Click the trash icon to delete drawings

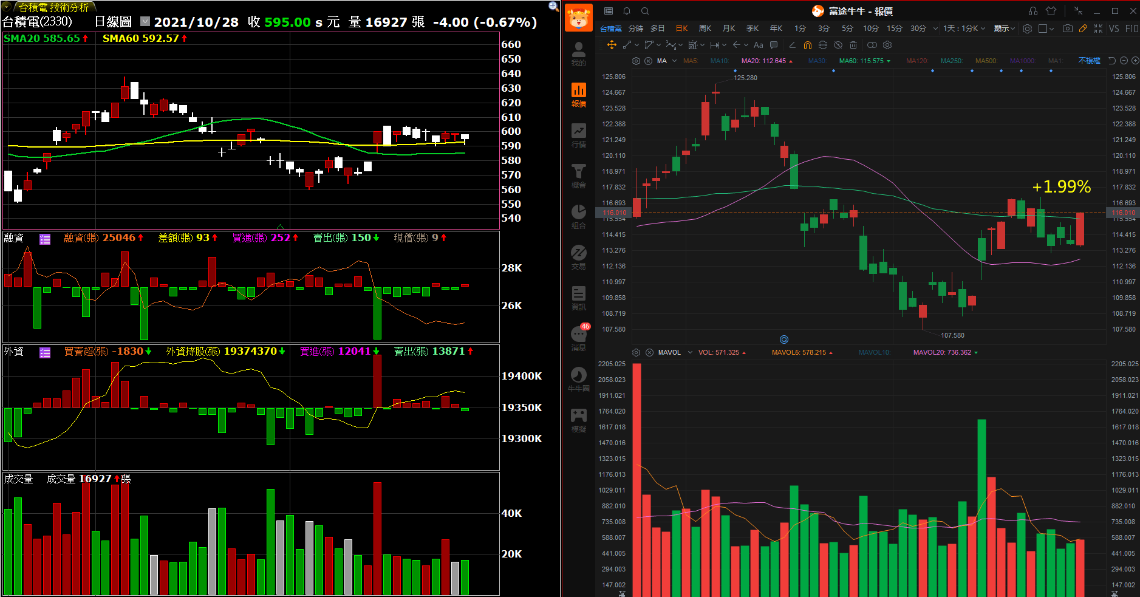[853, 45]
